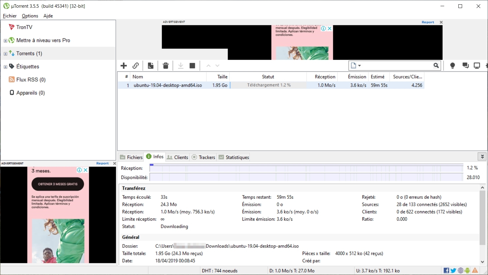
Task: Close the sidebar advertisement panel
Action: click(114, 164)
